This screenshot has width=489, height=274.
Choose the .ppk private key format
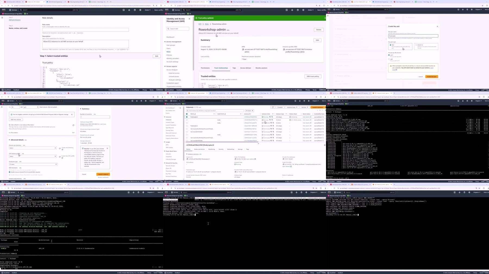(389, 59)
